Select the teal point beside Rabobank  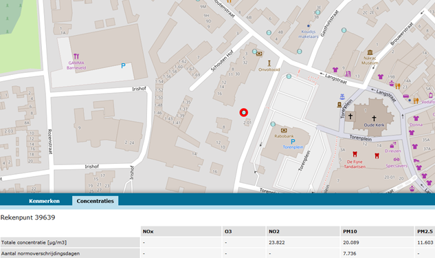[273, 124]
